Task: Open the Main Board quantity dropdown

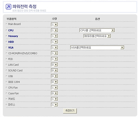Action: pos(54,25)
